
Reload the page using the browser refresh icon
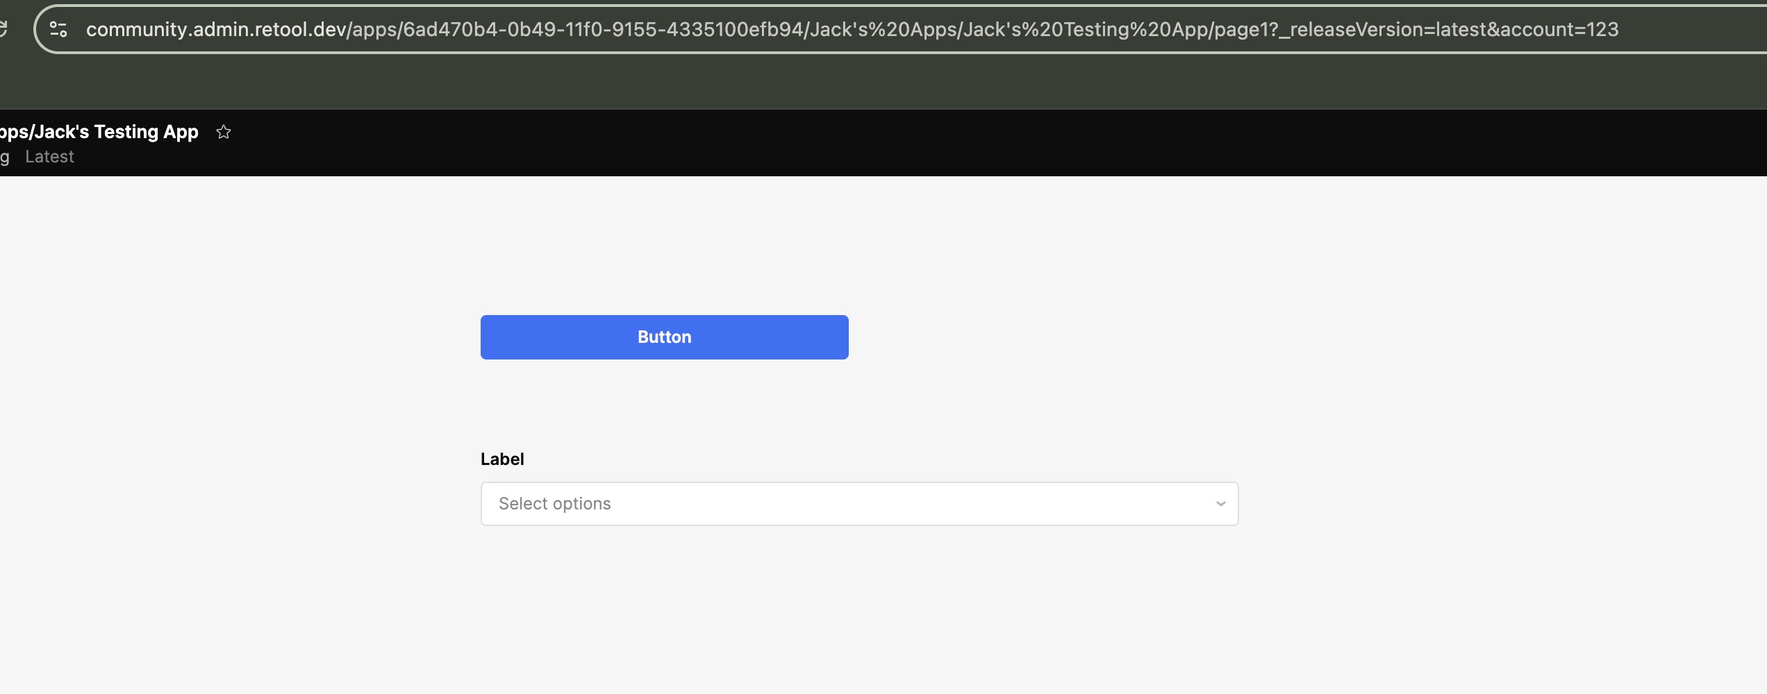click(x=3, y=29)
